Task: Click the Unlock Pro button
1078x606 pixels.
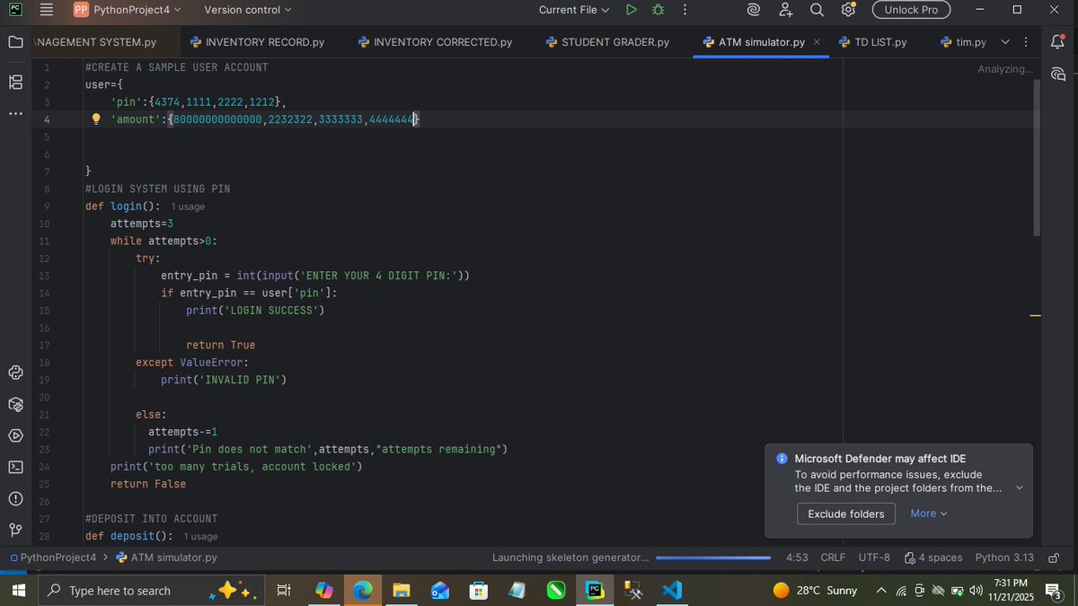Action: coord(911,10)
